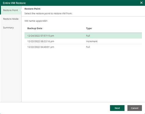This screenshot has height=114, width=145.
Task: Click the Cancel button
Action: coord(135,108)
